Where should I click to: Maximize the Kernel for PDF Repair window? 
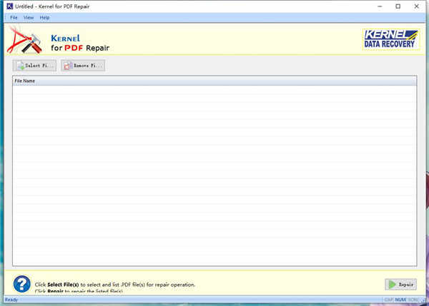398,6
